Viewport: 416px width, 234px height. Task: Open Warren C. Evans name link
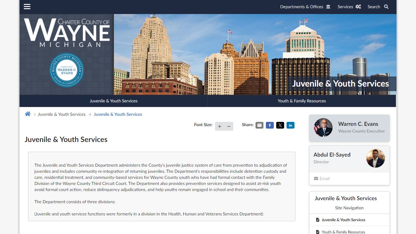(358, 124)
